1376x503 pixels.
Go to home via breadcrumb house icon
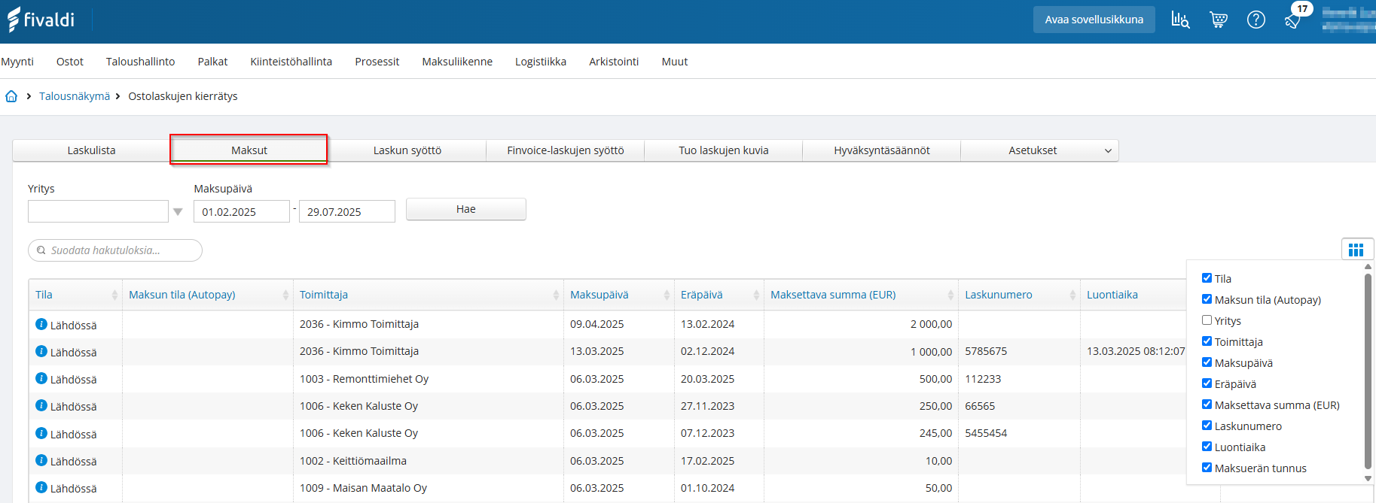[11, 96]
